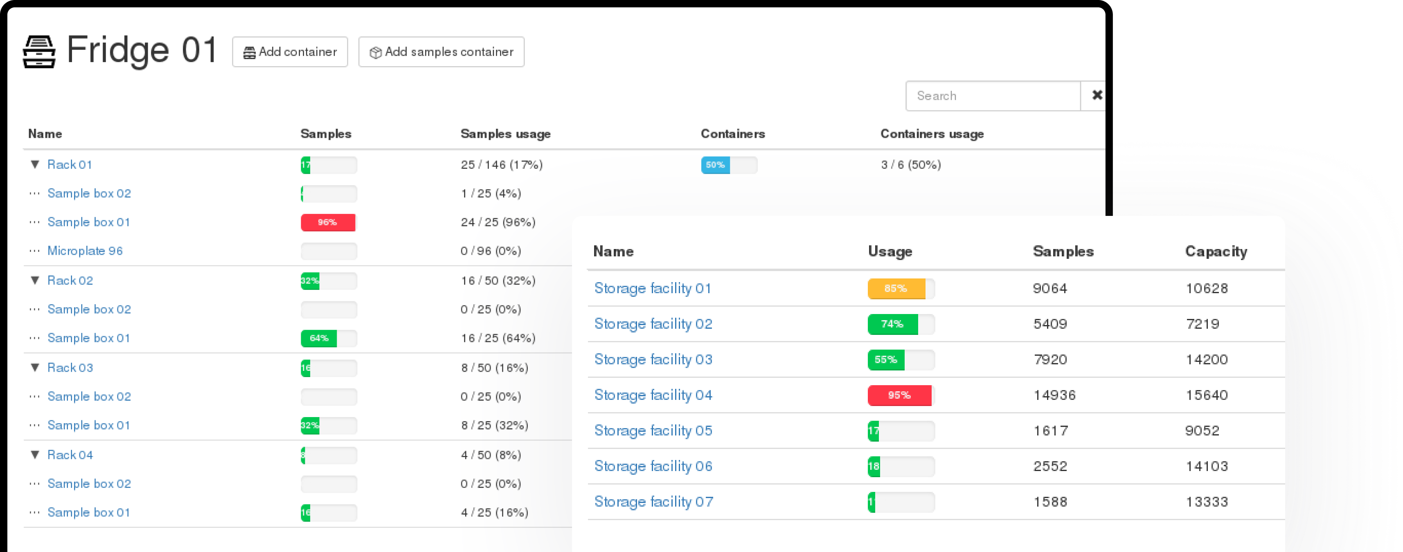Open Storage facility 04 link
The width and height of the screenshot is (1403, 552).
pyautogui.click(x=653, y=395)
